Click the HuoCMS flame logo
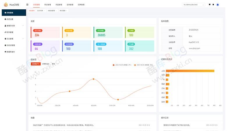The image size is (227, 131). coord(6,5)
